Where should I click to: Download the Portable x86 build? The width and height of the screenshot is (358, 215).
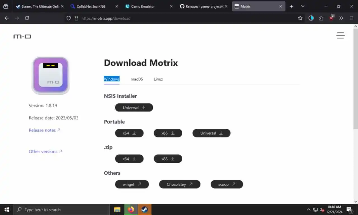168,133
